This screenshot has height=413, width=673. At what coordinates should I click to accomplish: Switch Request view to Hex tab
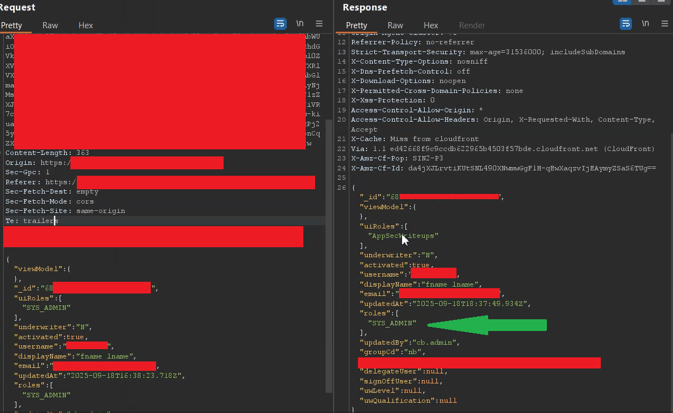tap(86, 25)
